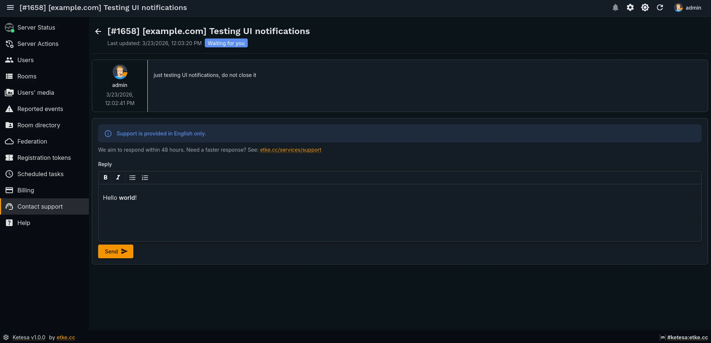Click the 'Last updated' timestamp text
The image size is (711, 343).
tap(154, 43)
